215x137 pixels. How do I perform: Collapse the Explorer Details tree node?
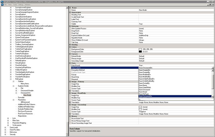click(13, 86)
